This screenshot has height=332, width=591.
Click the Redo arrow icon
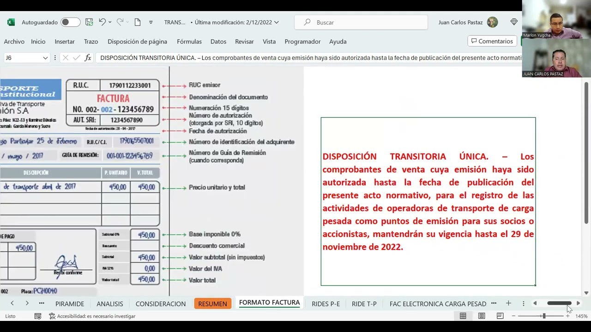coord(120,22)
